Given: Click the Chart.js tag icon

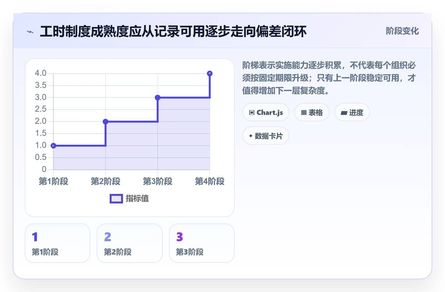Looking at the screenshot, I should 252,113.
